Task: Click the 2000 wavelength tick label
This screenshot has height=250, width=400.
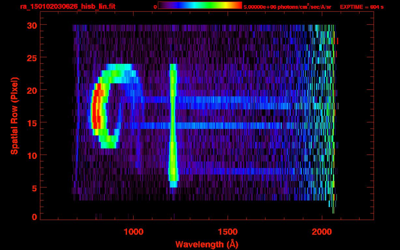Action: 322,231
